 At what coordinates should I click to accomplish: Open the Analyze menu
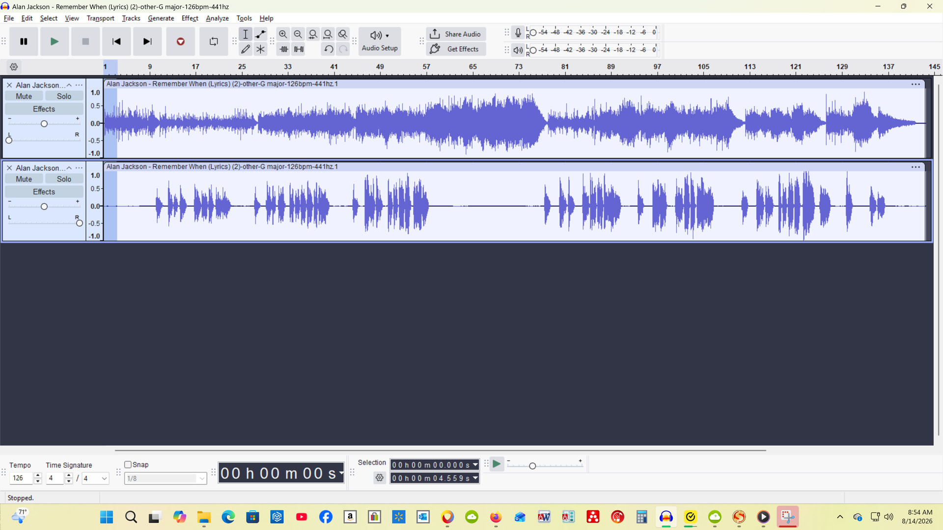217,18
